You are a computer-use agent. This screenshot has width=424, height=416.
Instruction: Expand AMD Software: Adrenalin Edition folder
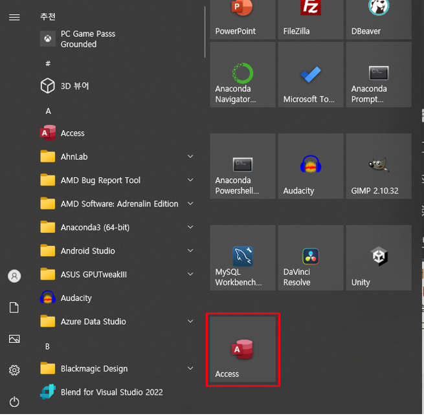pyautogui.click(x=118, y=204)
